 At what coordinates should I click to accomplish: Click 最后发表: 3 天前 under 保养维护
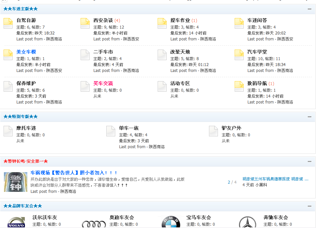coord(31,96)
